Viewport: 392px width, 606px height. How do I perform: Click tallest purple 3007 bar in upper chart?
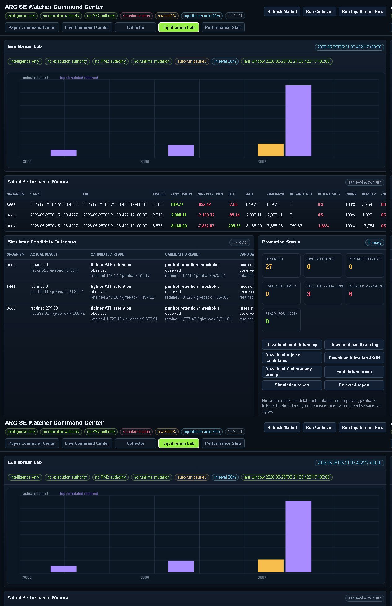(298, 121)
